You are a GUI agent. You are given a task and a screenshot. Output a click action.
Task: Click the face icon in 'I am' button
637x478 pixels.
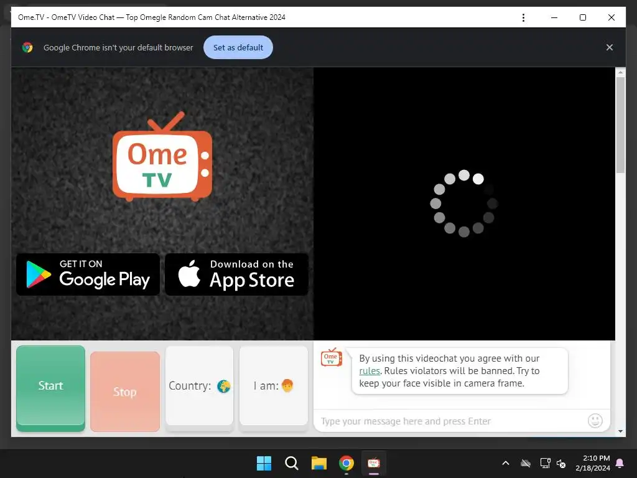click(287, 385)
